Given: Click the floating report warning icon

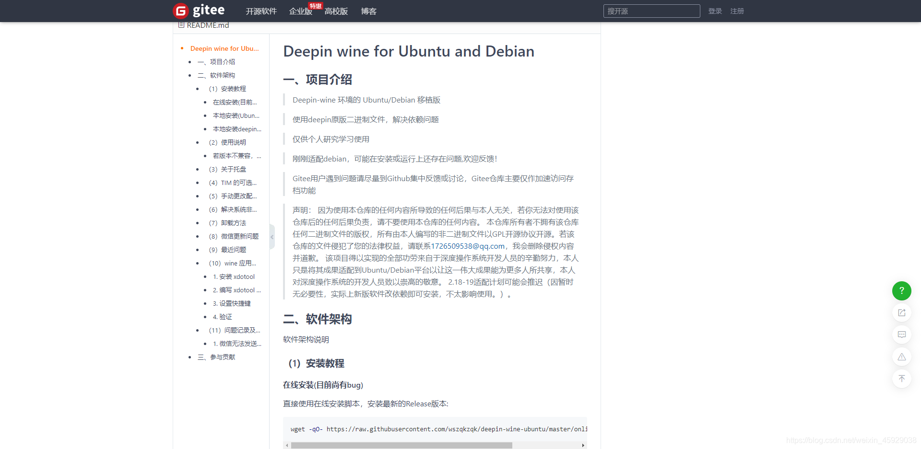Looking at the screenshot, I should (x=901, y=357).
